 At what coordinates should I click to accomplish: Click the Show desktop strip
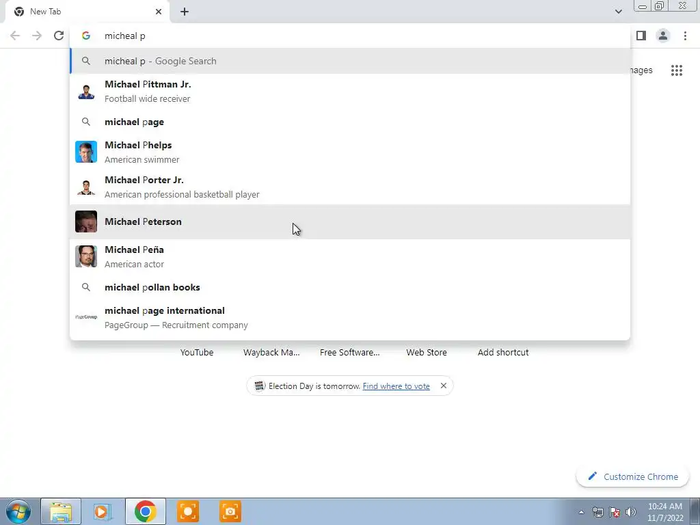[695, 511]
